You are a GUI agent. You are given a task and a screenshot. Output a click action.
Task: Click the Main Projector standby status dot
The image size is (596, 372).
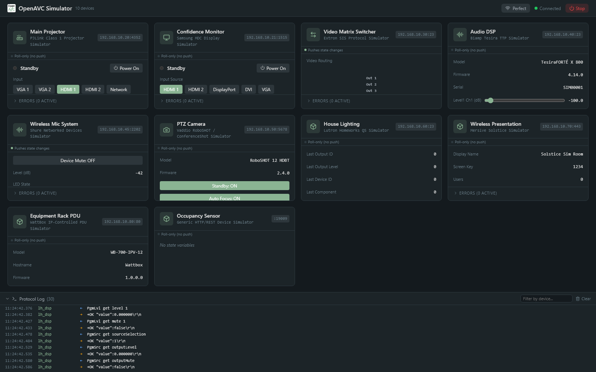(x=15, y=68)
